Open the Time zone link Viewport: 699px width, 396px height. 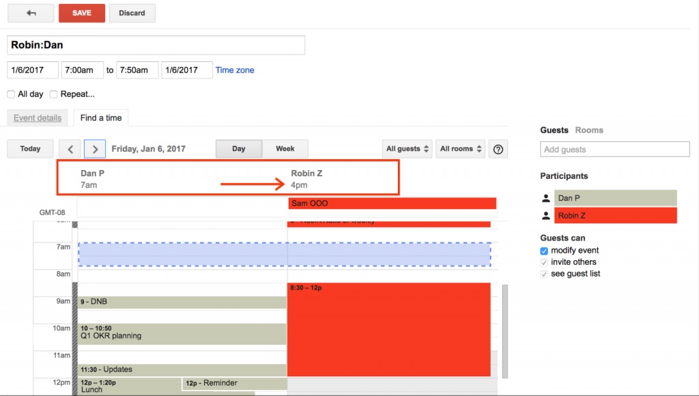(235, 70)
